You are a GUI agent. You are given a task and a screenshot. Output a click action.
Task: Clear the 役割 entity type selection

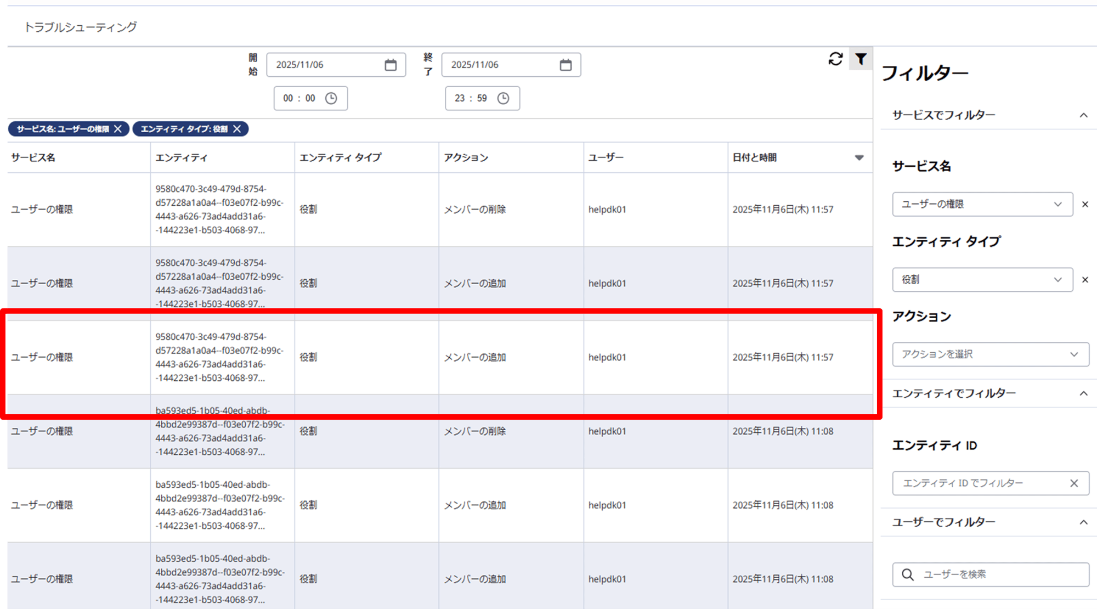pos(1085,280)
